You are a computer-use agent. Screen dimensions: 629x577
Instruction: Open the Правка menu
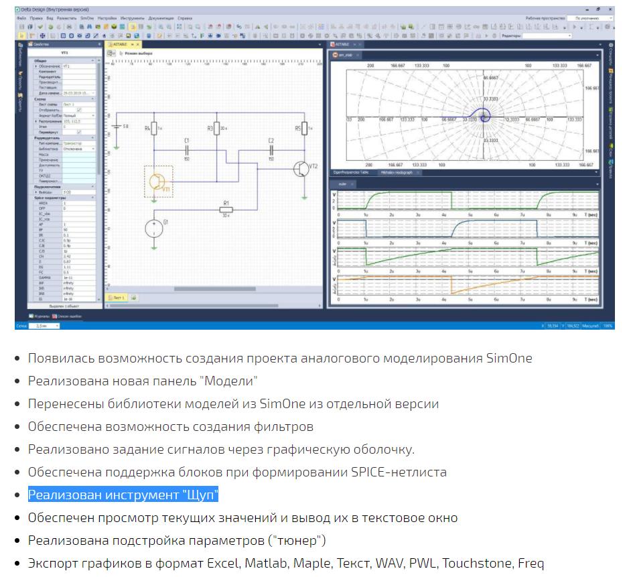tap(36, 18)
